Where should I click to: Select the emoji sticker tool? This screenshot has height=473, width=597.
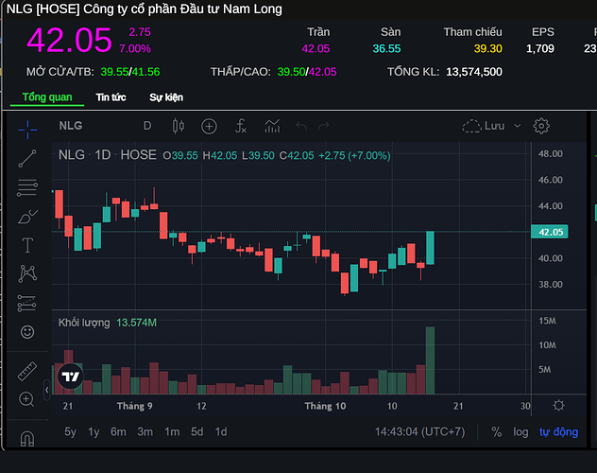coord(27,332)
